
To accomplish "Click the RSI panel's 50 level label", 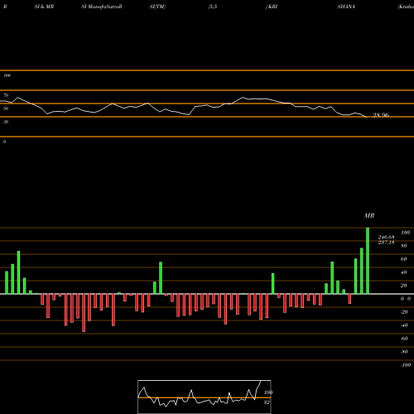I will (6, 108).
